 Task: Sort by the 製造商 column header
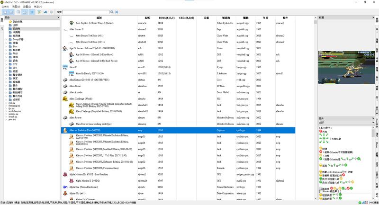tap(226, 18)
